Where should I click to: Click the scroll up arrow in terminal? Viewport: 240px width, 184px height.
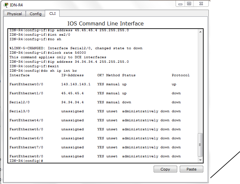tap(200, 32)
